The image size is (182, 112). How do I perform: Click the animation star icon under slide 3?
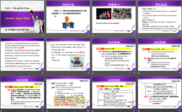pyautogui.click(x=93, y=35)
